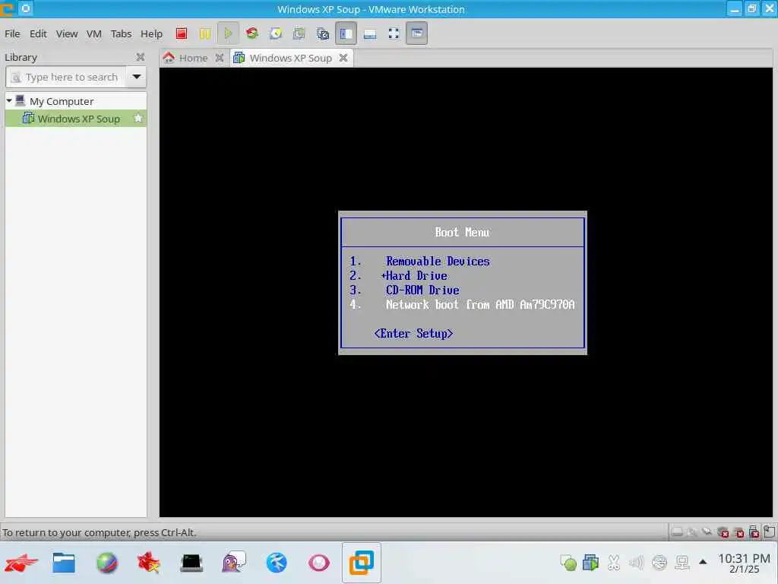Click the scissors clipboard tray icon
The width and height of the screenshot is (778, 584).
[x=614, y=563]
